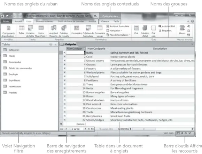Create a new record via navigation bar
The height and width of the screenshot is (154, 202).
[92, 129]
